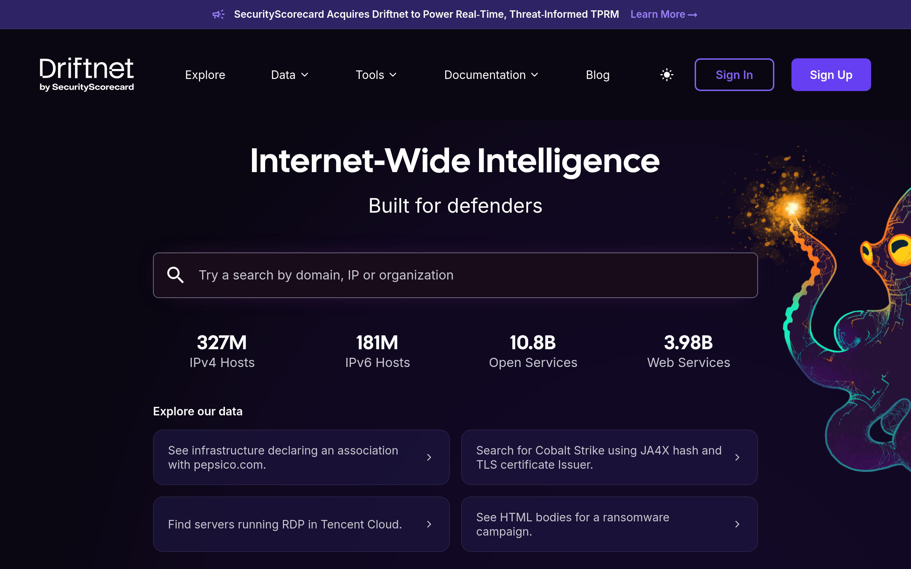
Task: Open the pepsico.com association infrastructure example
Action: pyautogui.click(x=301, y=457)
